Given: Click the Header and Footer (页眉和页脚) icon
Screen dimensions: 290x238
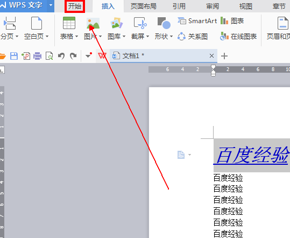Looking at the screenshot, I should [x=283, y=23].
